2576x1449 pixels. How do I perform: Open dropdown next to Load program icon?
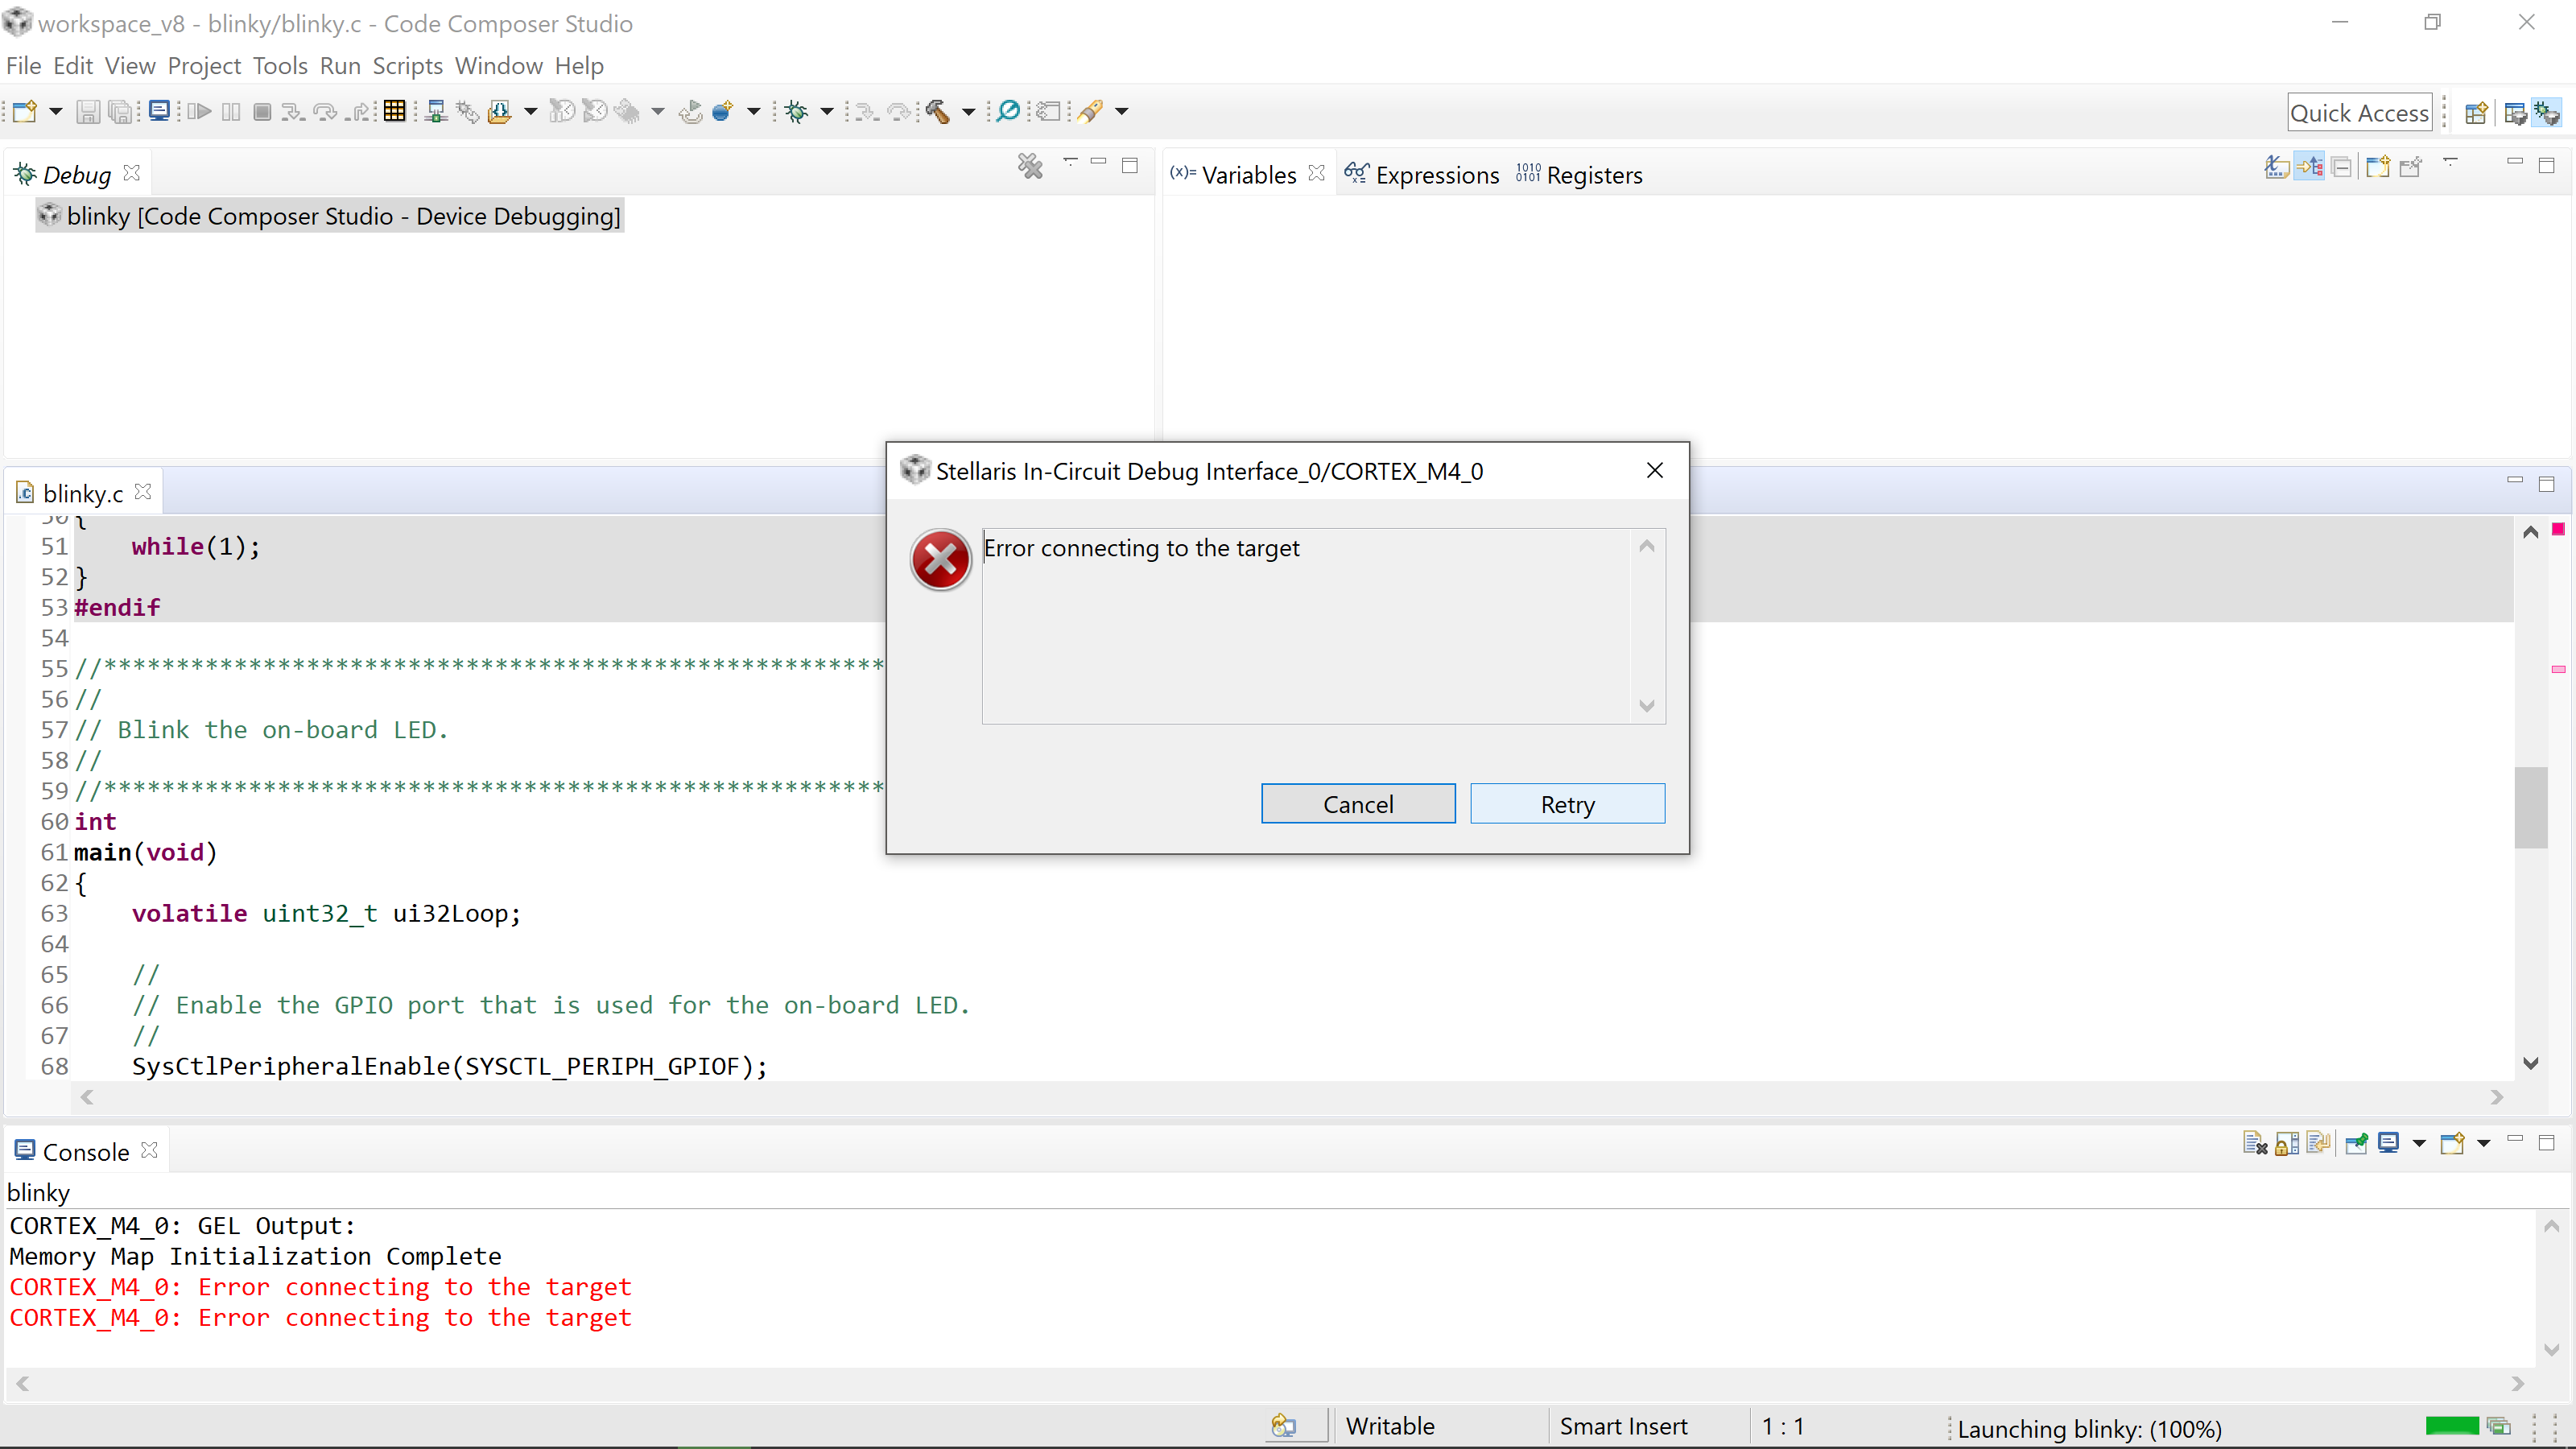pos(531,111)
